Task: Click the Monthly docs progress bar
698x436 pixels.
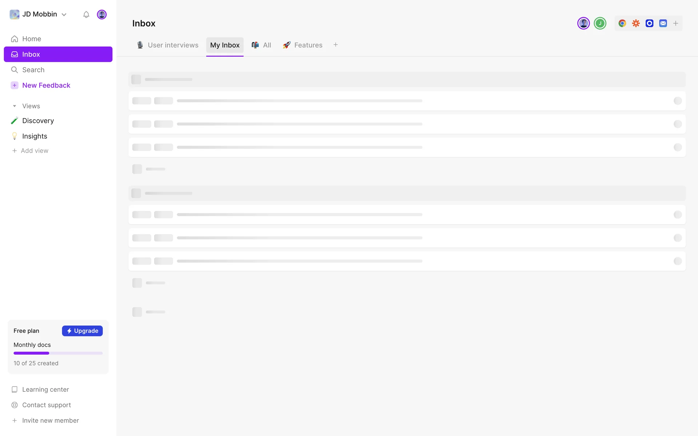Action: point(58,353)
